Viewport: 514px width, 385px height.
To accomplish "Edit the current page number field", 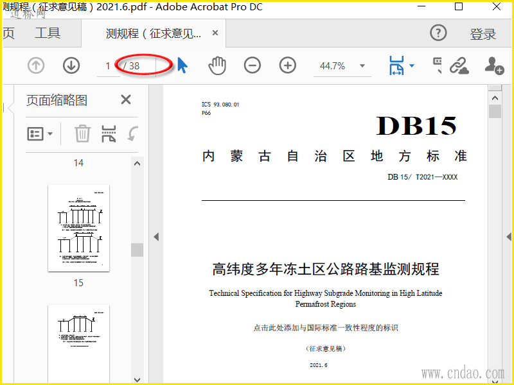I will click(108, 66).
